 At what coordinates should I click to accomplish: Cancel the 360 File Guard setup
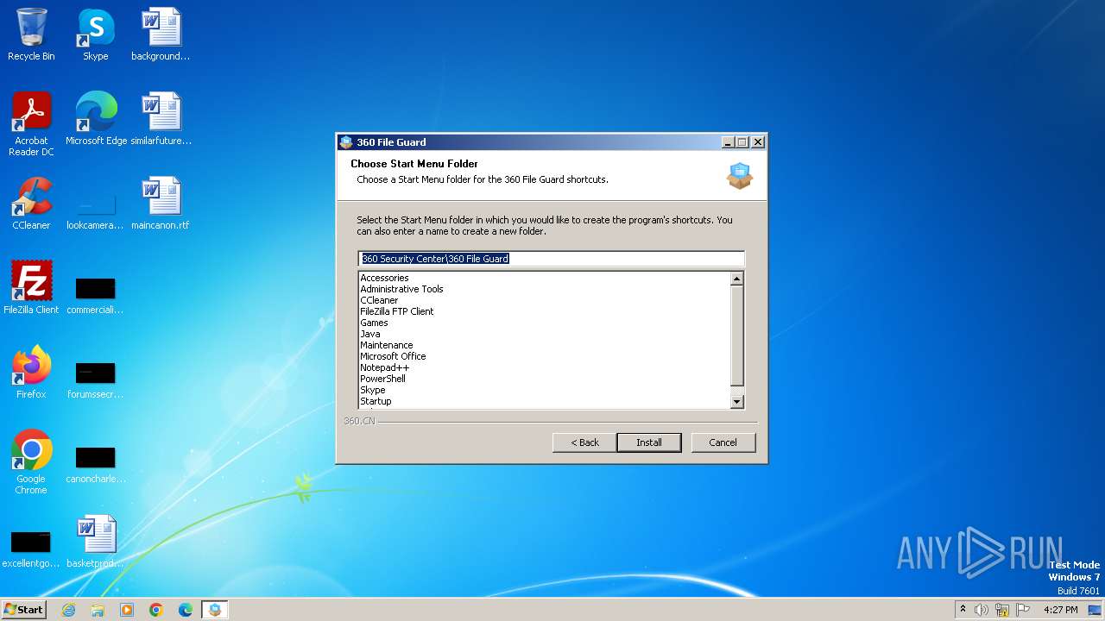tap(723, 442)
